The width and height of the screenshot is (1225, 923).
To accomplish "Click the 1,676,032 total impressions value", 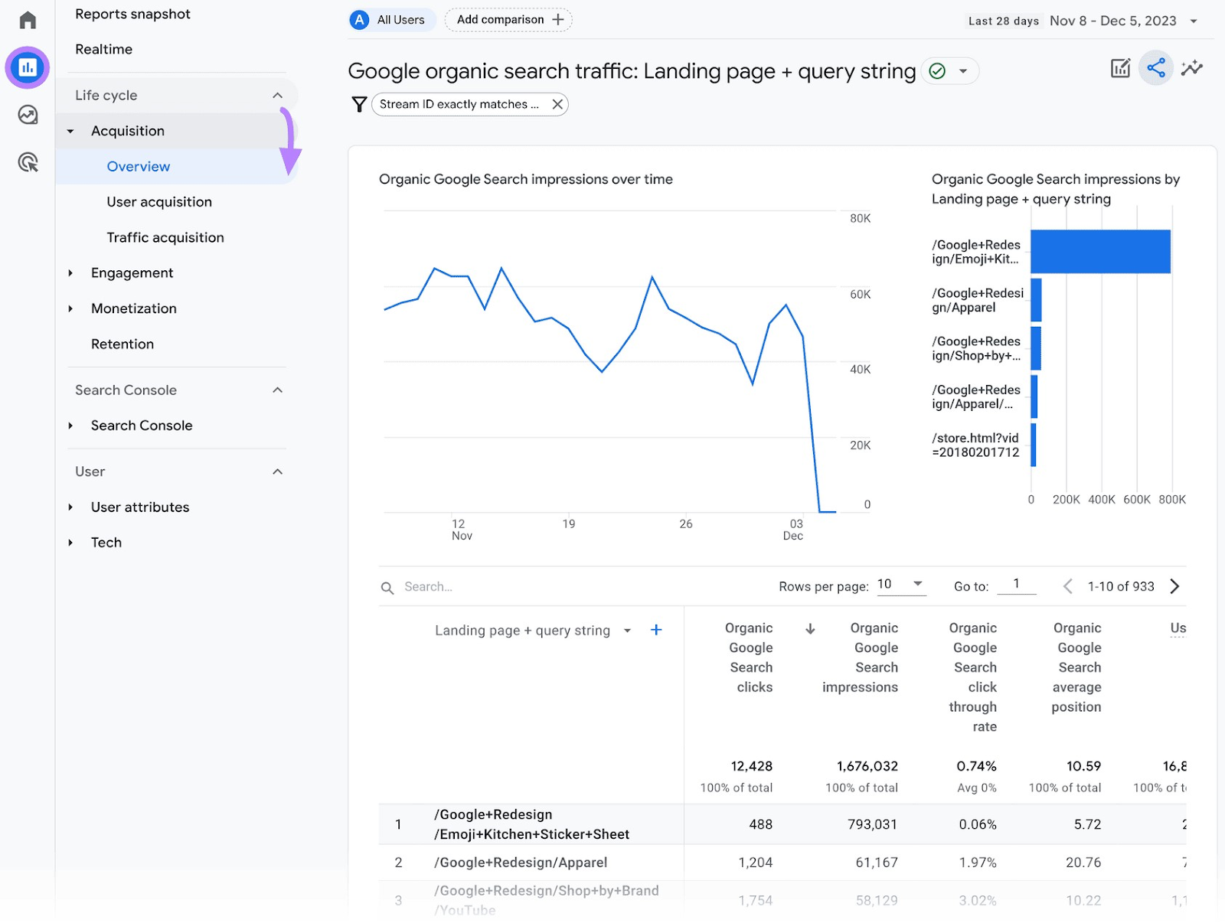I will [867, 766].
